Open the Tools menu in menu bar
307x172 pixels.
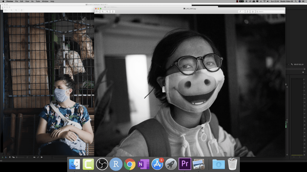pos(38,1)
